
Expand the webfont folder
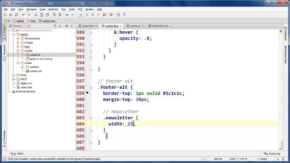22,67
